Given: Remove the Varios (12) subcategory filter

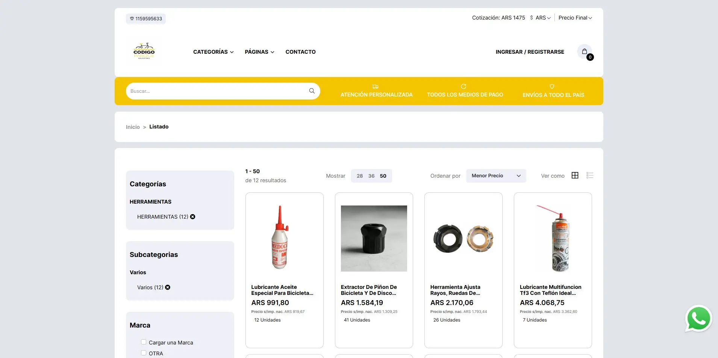Looking at the screenshot, I should point(167,287).
